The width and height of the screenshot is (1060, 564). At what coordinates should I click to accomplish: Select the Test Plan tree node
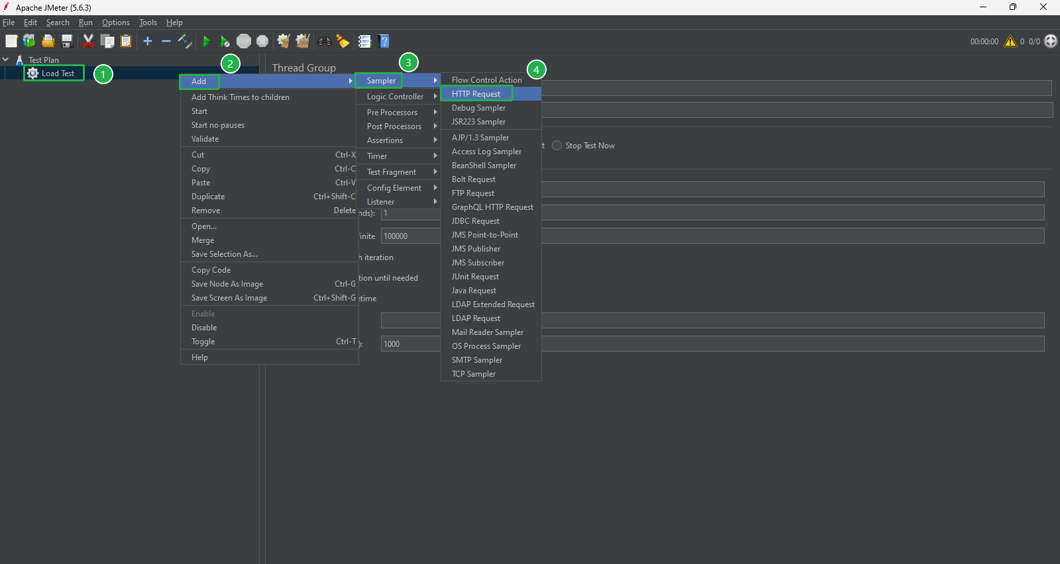pos(44,60)
